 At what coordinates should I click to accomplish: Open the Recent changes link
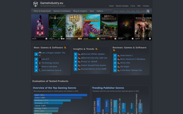pos(122,6)
